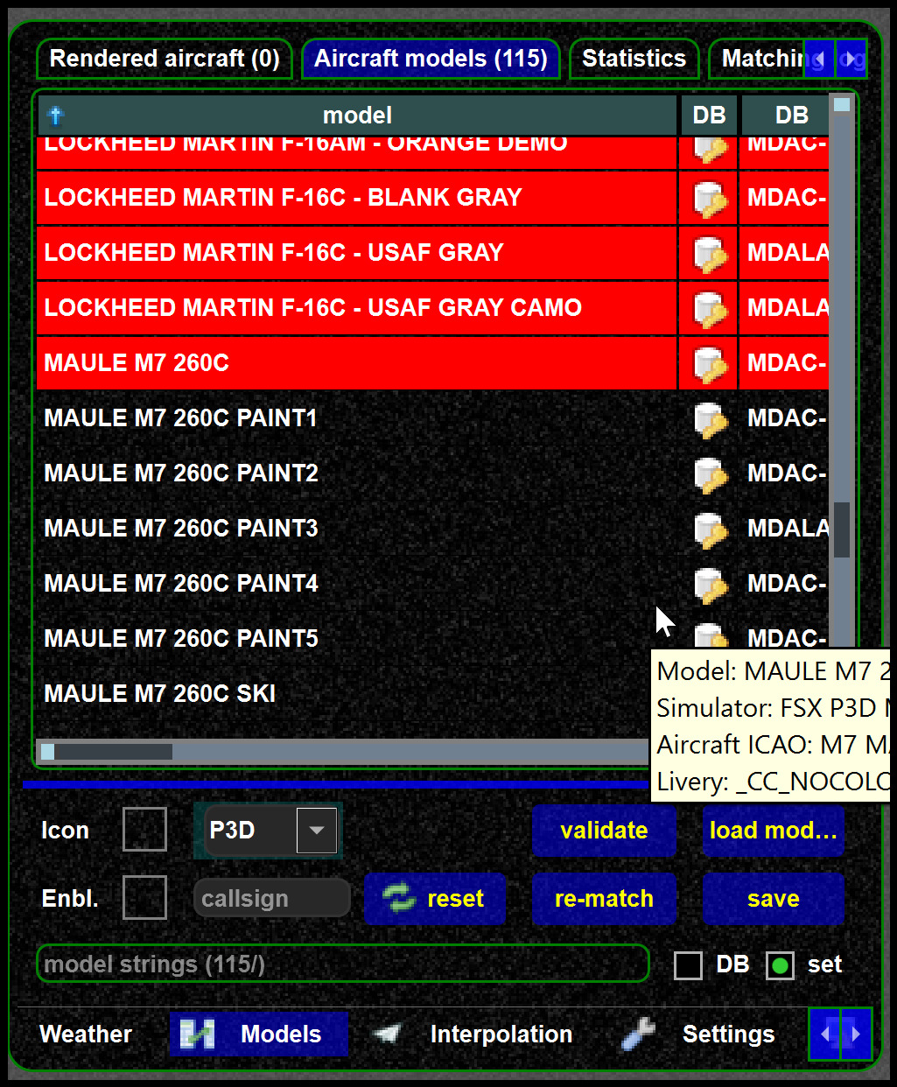Image resolution: width=897 pixels, height=1087 pixels.
Task: Toggle the DB filter checkbox
Action: (x=688, y=965)
